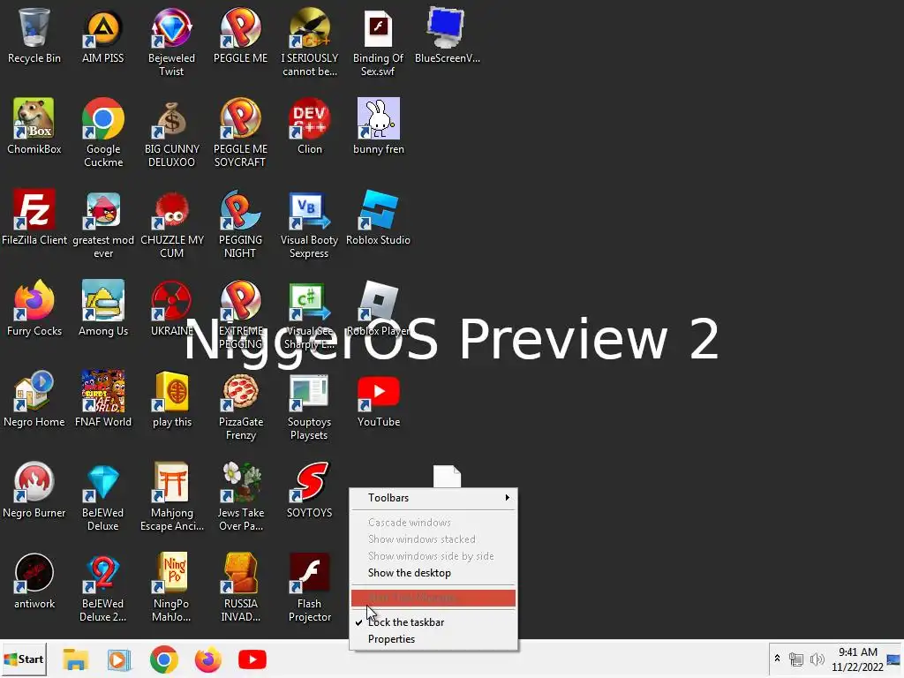904x678 pixels.
Task: Click the Start button
Action: click(x=24, y=659)
